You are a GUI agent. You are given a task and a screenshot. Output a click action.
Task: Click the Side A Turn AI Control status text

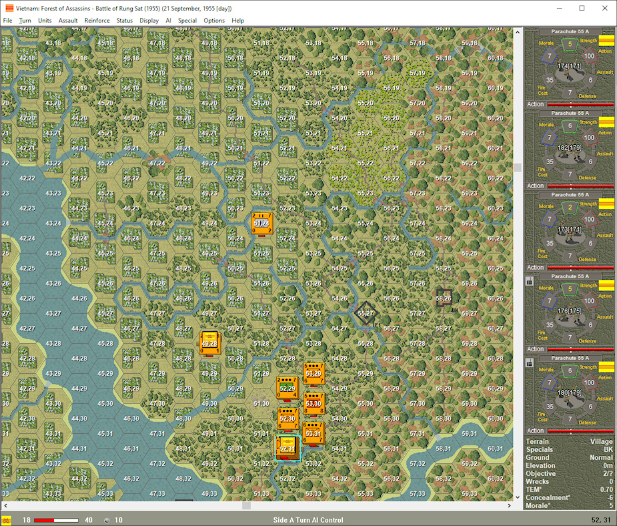[x=308, y=520]
